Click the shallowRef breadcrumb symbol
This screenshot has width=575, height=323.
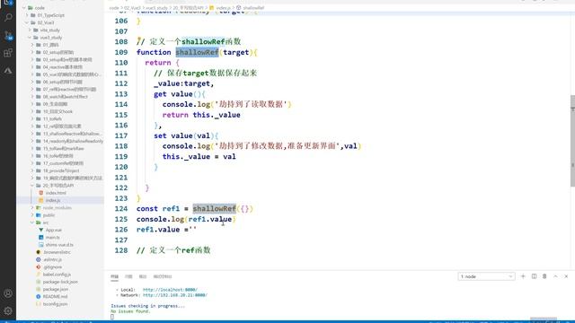pyautogui.click(x=253, y=8)
